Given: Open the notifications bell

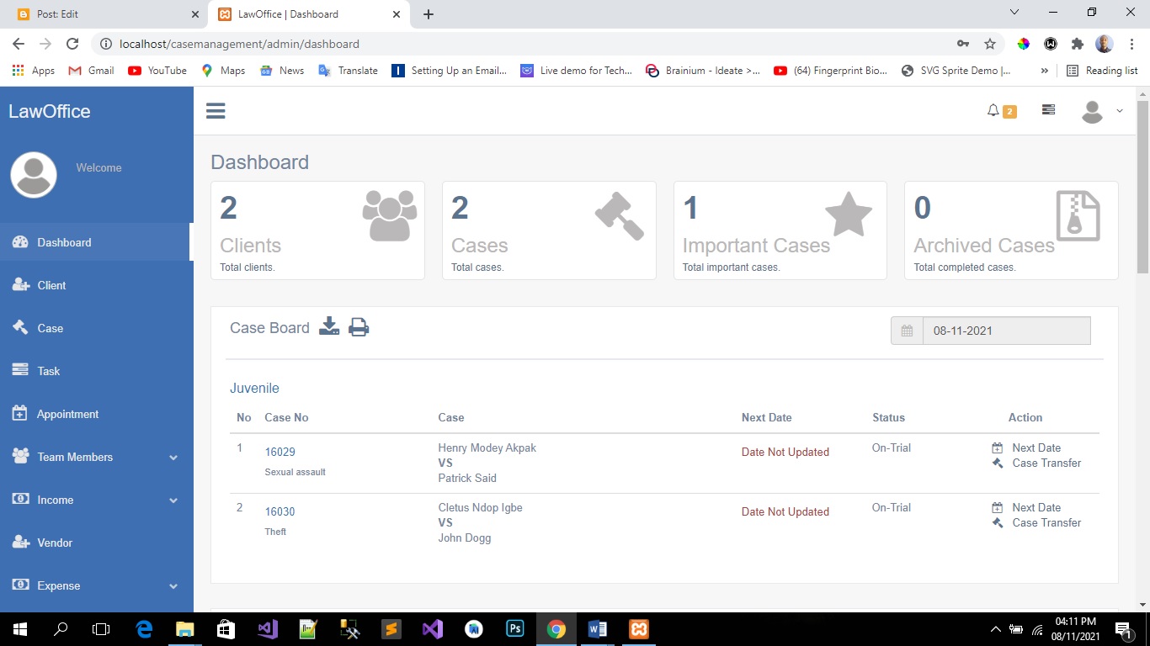Looking at the screenshot, I should pos(994,110).
